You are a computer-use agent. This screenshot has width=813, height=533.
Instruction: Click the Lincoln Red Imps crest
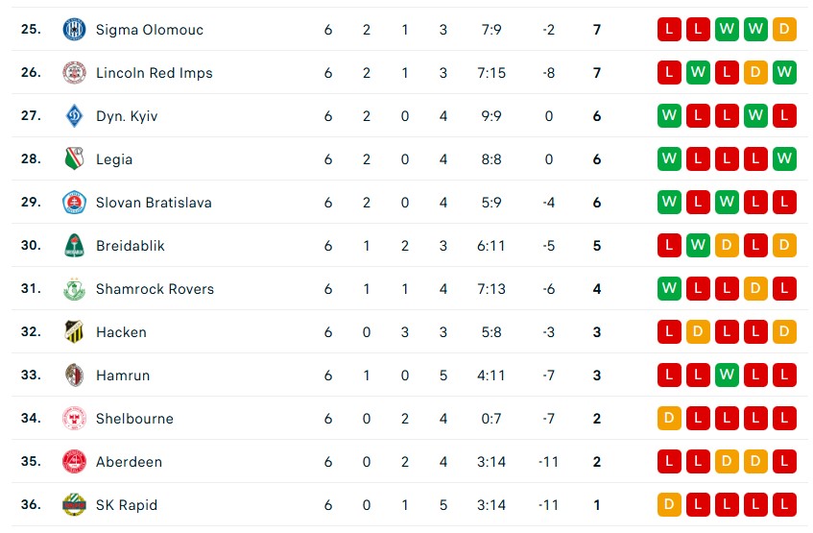(74, 73)
